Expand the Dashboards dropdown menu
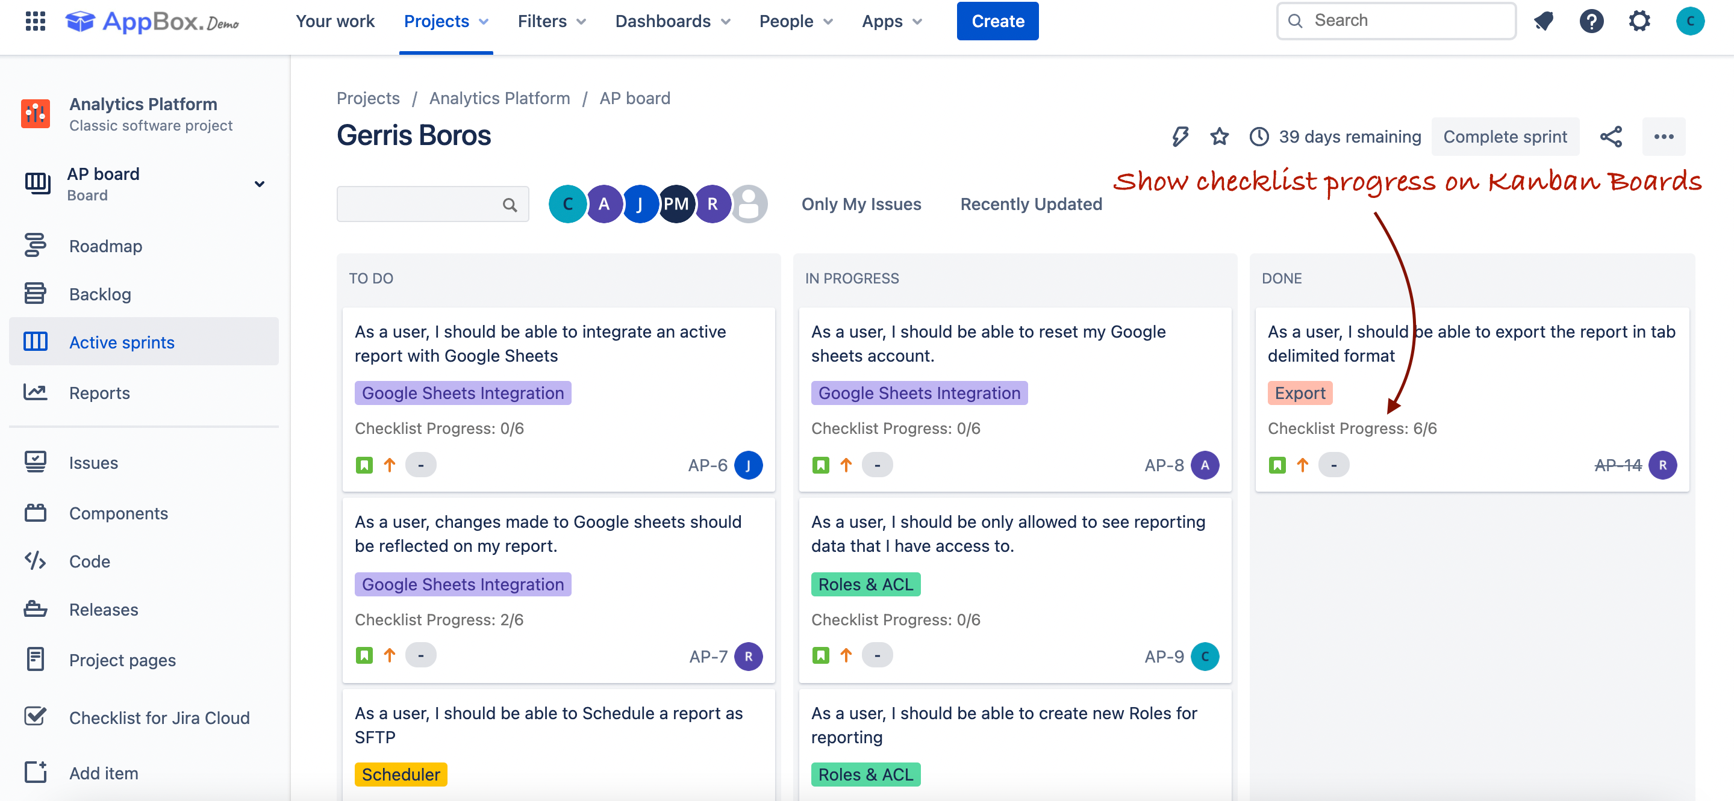Screen dimensions: 1734x801 pos(673,22)
